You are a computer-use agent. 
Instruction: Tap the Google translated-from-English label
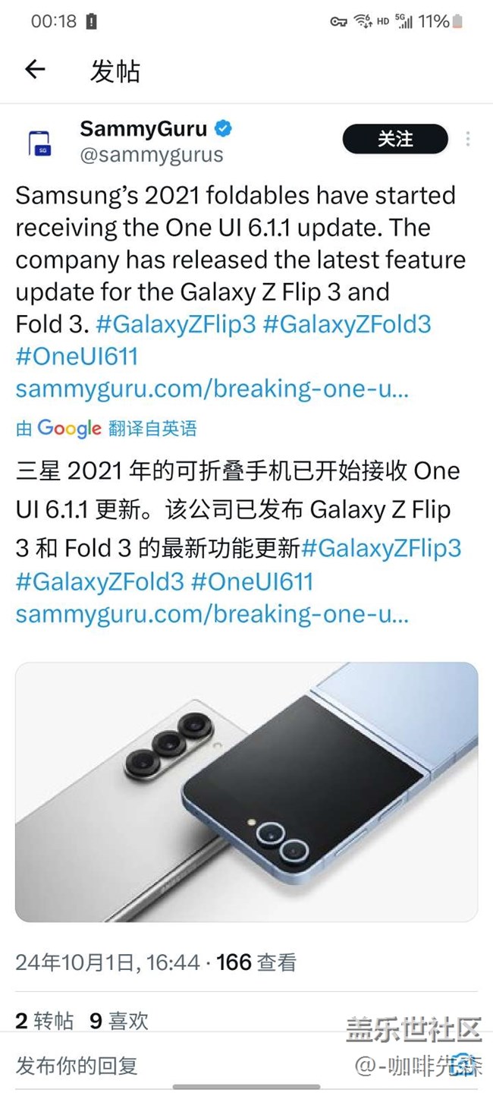[x=106, y=428]
